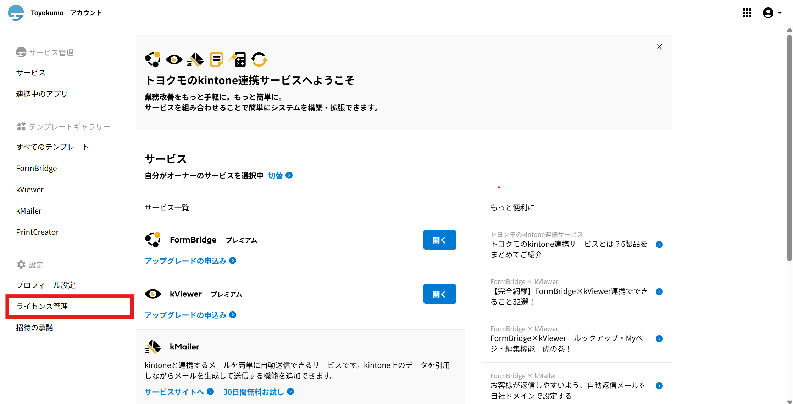793x404 pixels.
Task: Click arrow beside FormBridge アップグレードの申込み
Action: 233,261
